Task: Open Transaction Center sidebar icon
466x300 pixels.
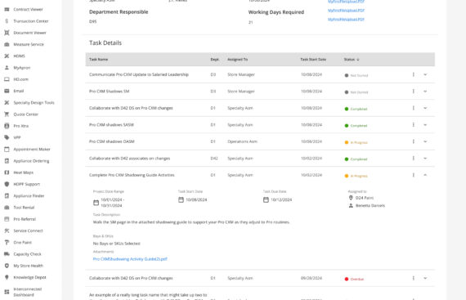Action: 7,21
